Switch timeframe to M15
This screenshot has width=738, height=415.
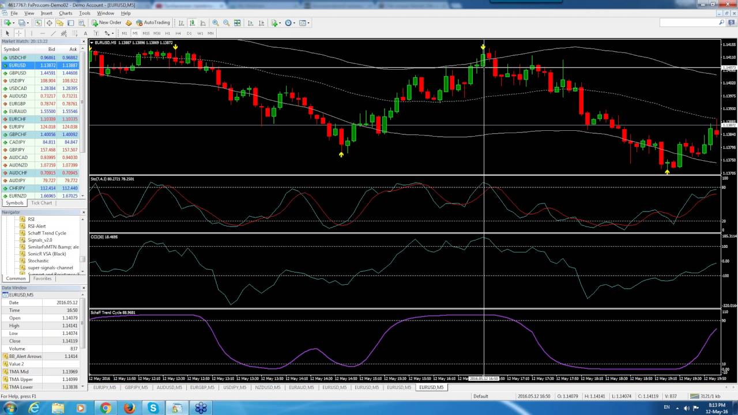tap(146, 33)
